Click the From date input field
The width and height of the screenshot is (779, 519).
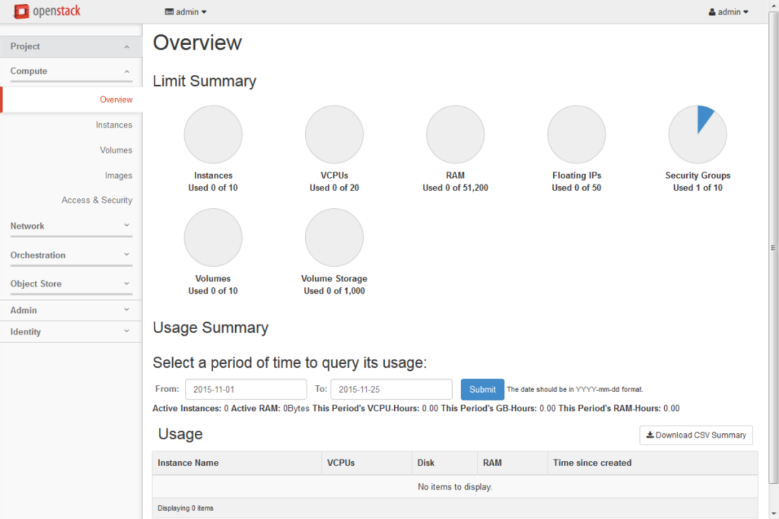246,389
